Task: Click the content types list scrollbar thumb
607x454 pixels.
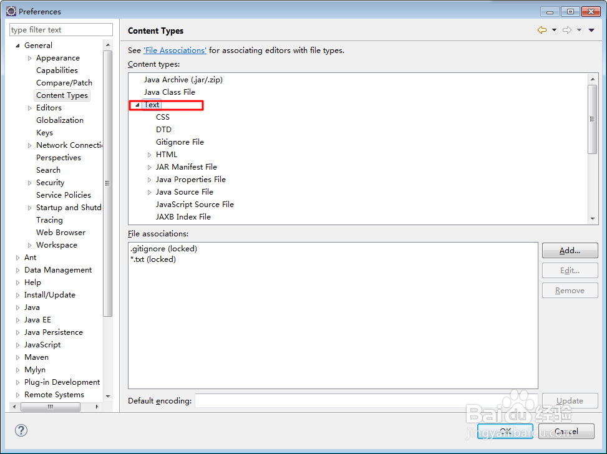Action: (x=592, y=119)
